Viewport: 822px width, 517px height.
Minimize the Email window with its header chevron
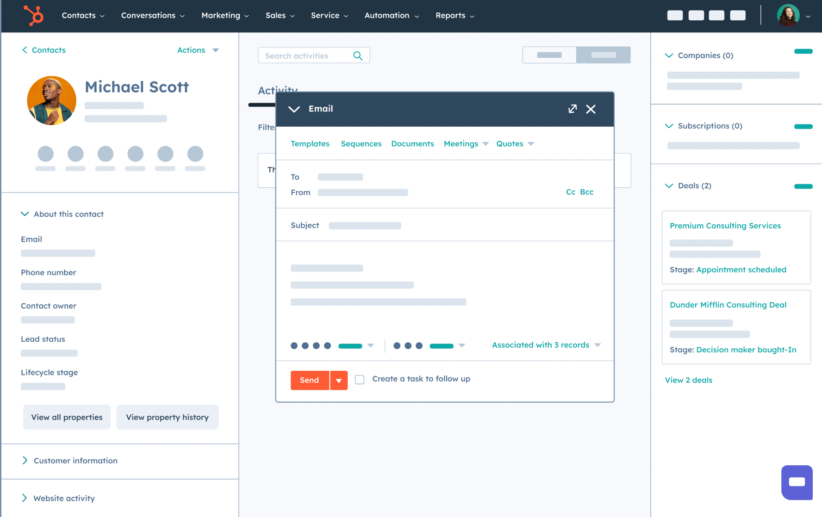[x=294, y=109]
